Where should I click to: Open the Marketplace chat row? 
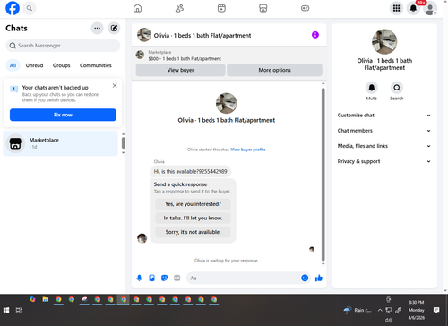pos(61,143)
